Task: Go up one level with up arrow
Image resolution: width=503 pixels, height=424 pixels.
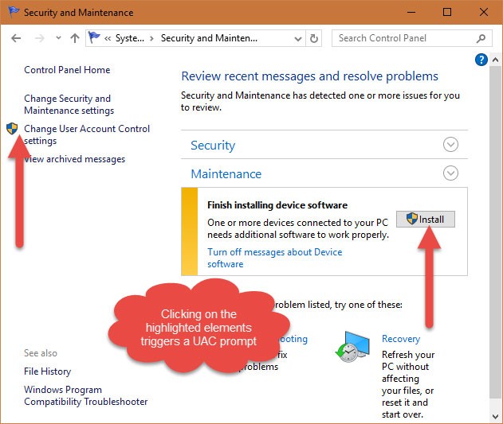Action: (75, 38)
